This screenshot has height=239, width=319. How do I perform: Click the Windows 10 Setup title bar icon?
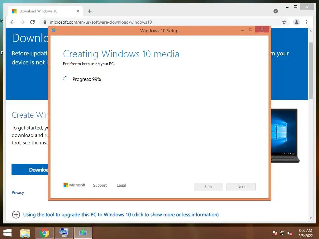click(54, 30)
